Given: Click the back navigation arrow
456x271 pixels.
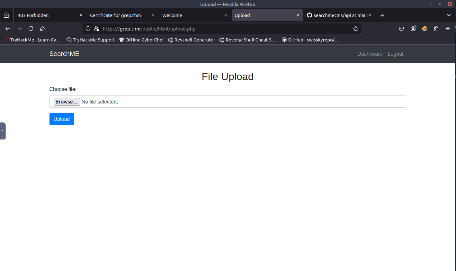Looking at the screenshot, I should 8,29.
